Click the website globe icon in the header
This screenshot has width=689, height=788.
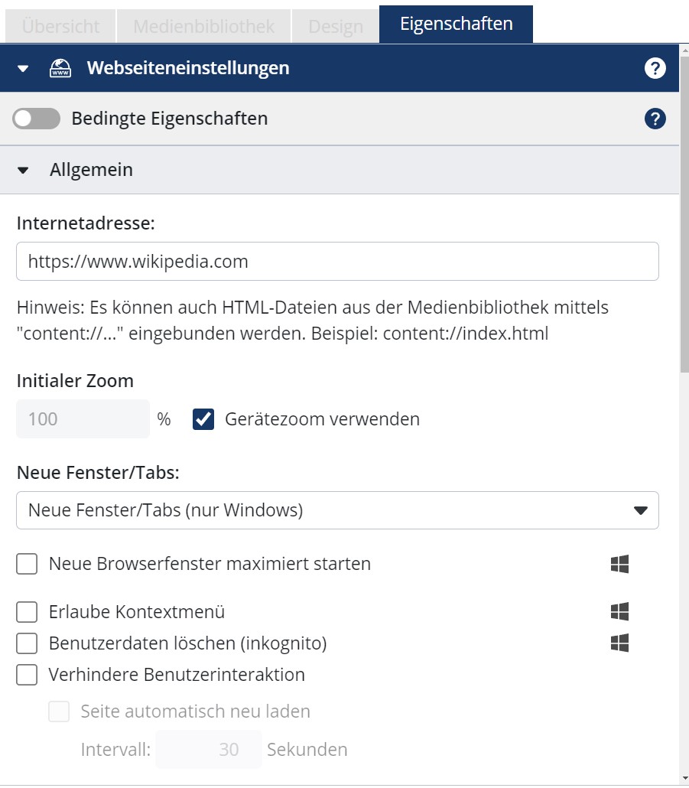[x=59, y=67]
